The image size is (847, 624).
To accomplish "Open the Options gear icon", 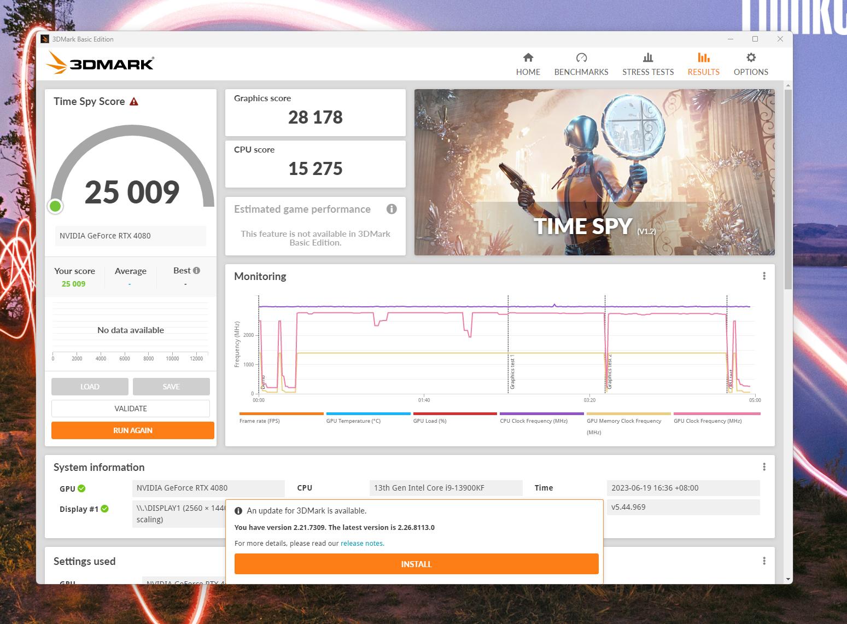I will (x=751, y=58).
